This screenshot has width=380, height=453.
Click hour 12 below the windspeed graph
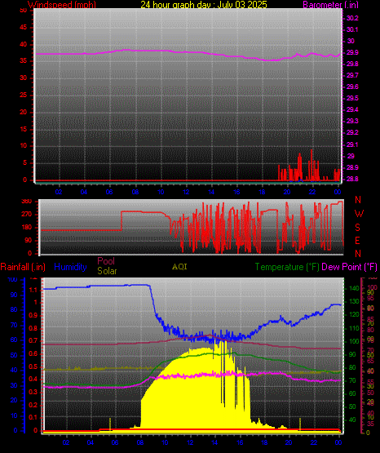pos(186,192)
